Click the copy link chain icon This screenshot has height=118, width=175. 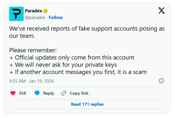(64, 93)
